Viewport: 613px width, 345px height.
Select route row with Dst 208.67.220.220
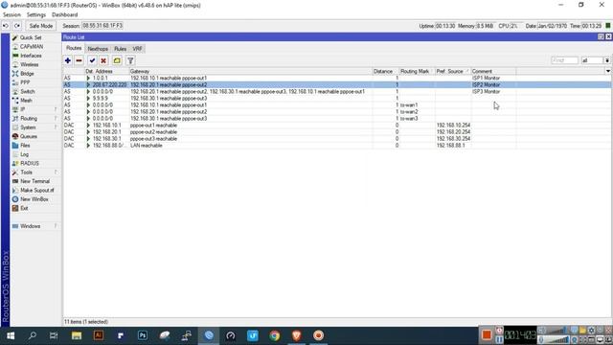click(336, 85)
